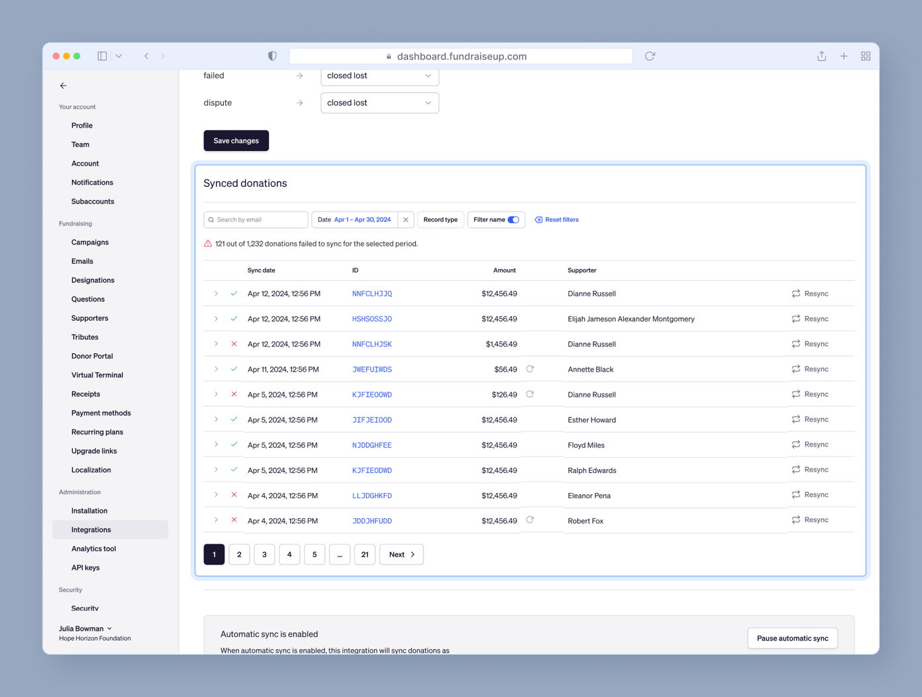Open the Record type filter

pyautogui.click(x=440, y=220)
